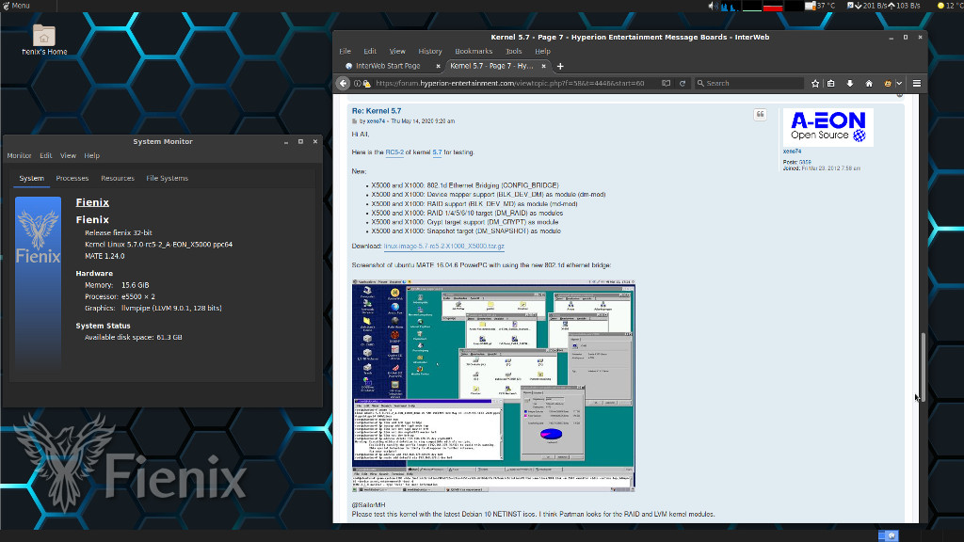Image resolution: width=964 pixels, height=542 pixels.
Task: Quote the post using quote icon
Action: 760,115
